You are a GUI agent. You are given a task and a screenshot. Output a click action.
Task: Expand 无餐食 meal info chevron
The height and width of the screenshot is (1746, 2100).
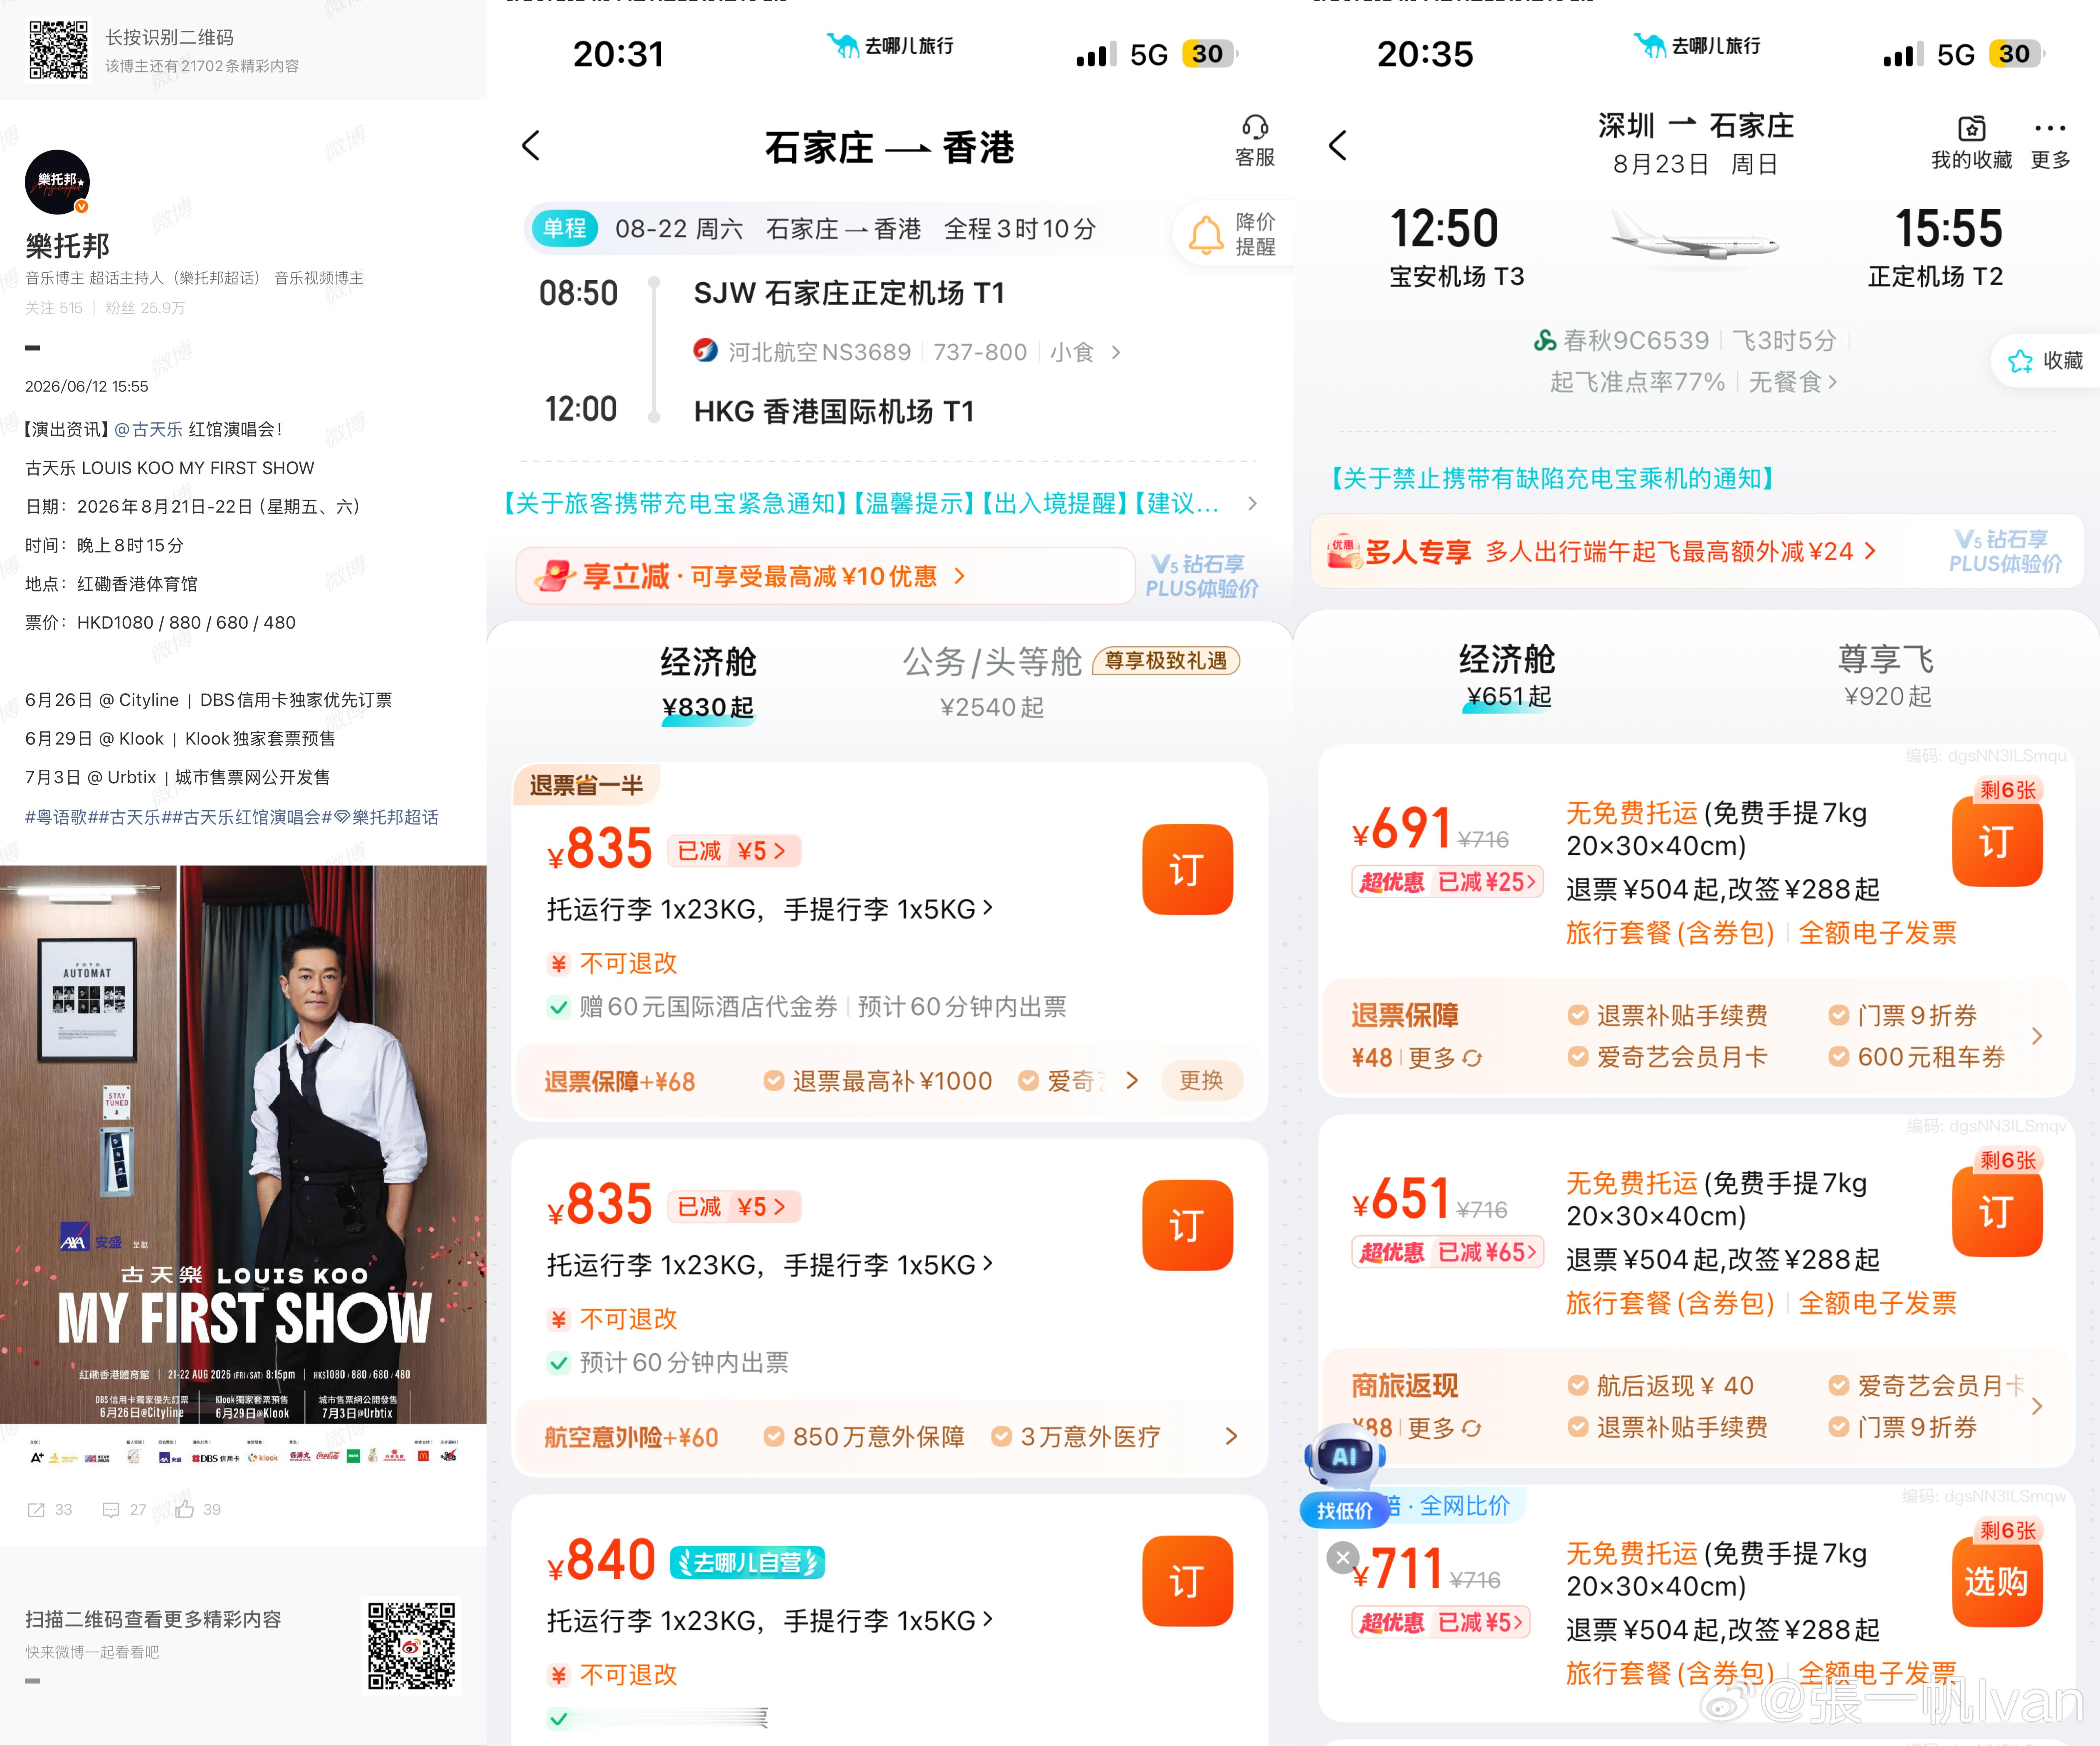[1833, 382]
